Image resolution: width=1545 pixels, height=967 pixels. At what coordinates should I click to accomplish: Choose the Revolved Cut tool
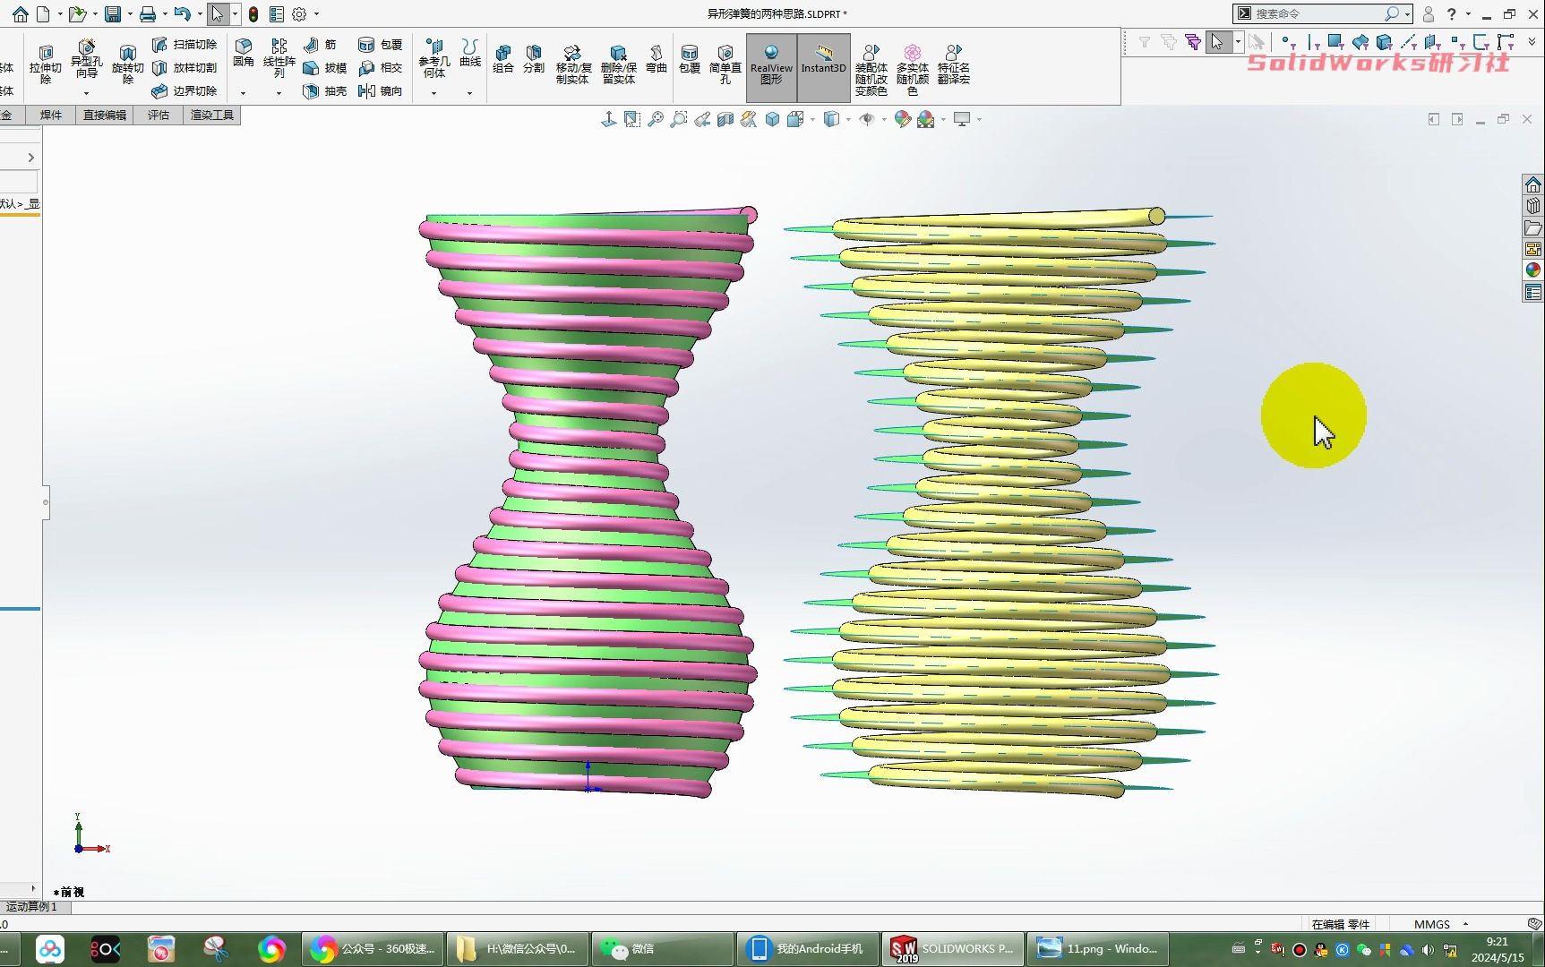128,64
